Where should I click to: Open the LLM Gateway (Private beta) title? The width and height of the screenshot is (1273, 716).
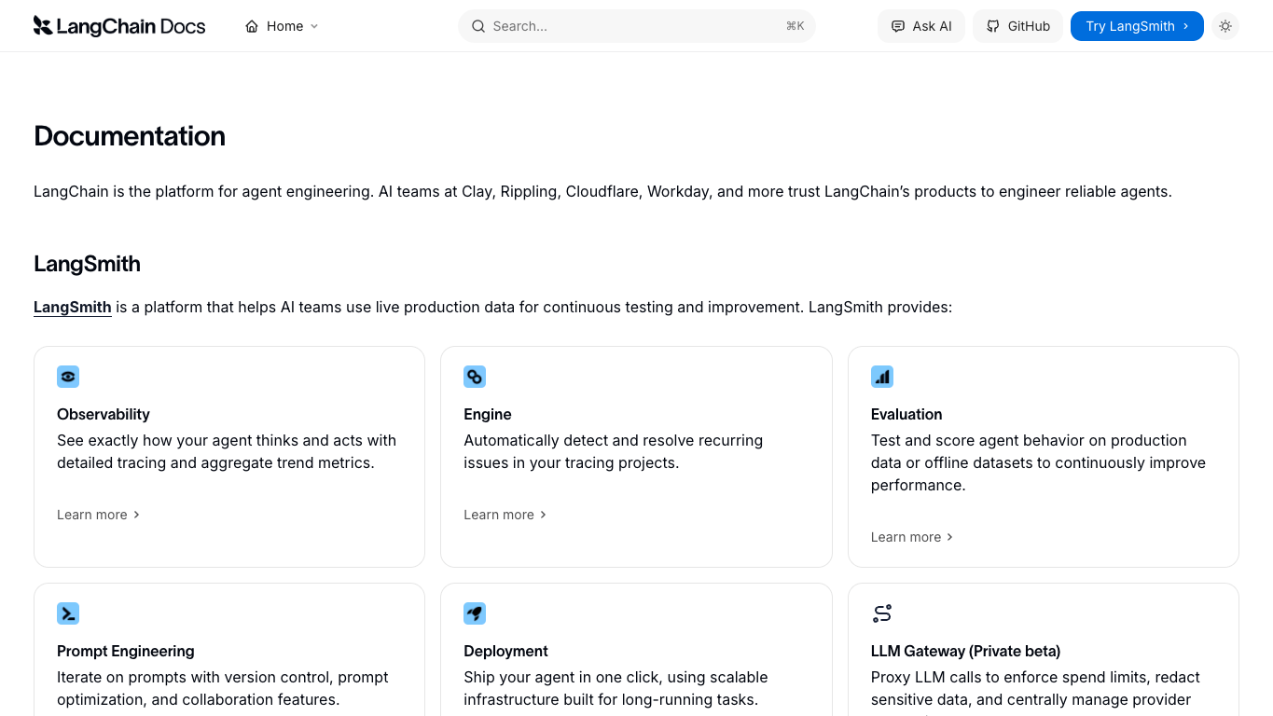965,651
